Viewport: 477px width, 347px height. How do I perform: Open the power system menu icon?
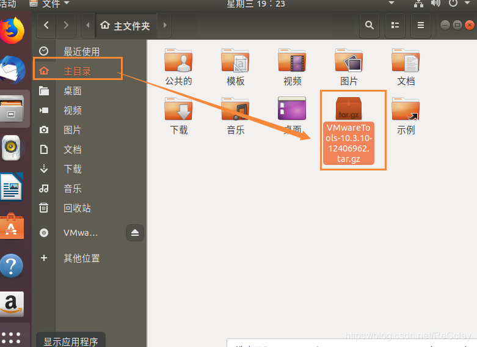pos(453,4)
